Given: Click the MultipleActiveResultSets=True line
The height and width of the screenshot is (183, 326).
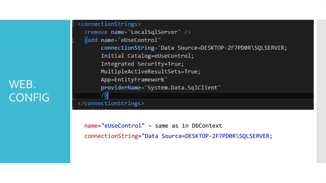Looking at the screenshot, I should click(x=151, y=72).
